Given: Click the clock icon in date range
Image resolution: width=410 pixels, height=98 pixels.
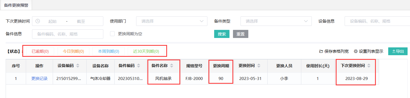Looking at the screenshot, I should (38, 21).
